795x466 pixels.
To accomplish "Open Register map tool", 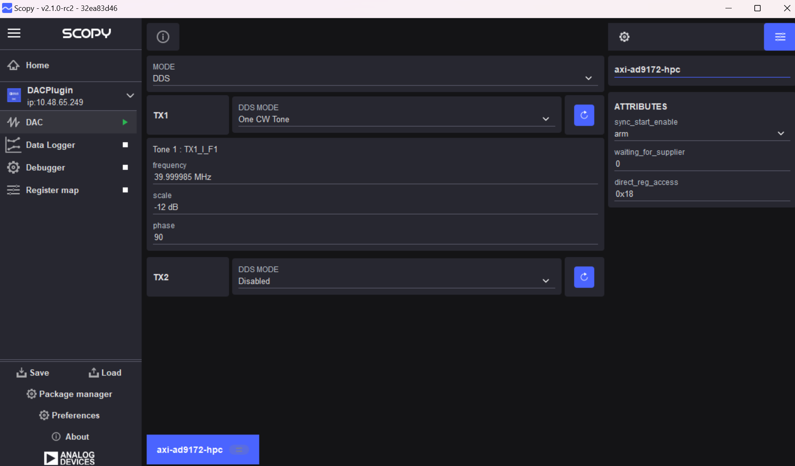I will pyautogui.click(x=68, y=190).
